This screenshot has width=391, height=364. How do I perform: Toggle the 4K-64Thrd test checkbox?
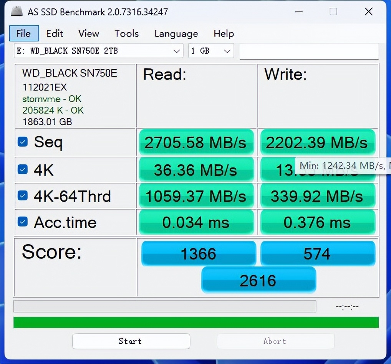[x=22, y=196]
